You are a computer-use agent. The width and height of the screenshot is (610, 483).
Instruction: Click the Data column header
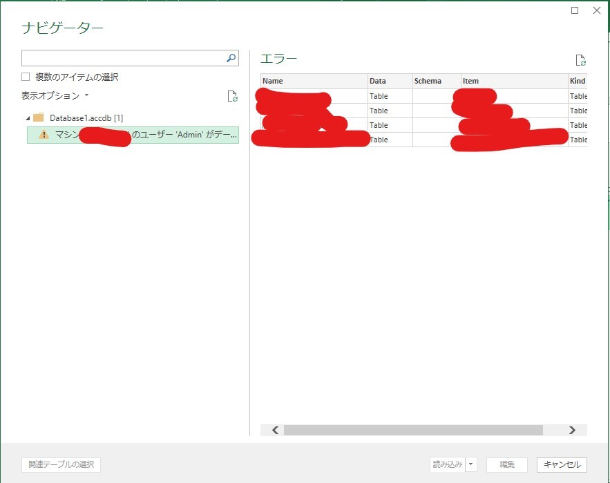390,81
